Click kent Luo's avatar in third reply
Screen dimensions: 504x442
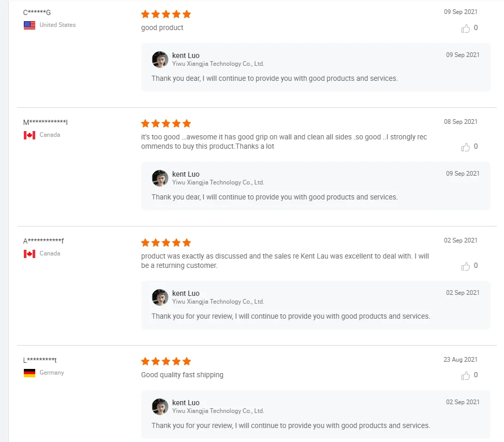click(160, 297)
